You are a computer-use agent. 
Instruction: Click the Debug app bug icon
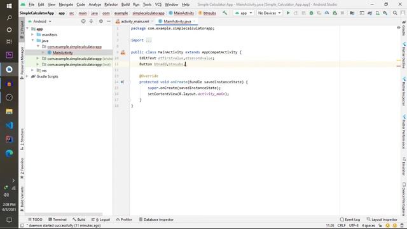tap(311, 13)
